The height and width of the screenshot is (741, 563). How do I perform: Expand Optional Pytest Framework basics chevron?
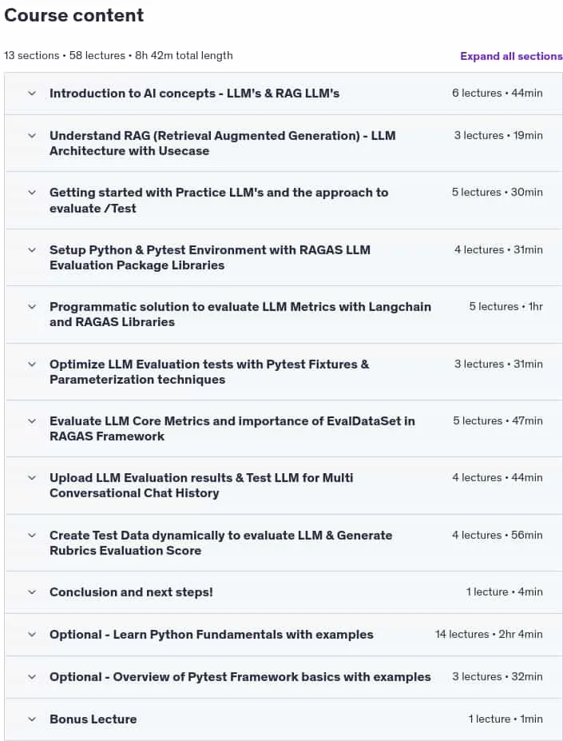click(x=32, y=677)
